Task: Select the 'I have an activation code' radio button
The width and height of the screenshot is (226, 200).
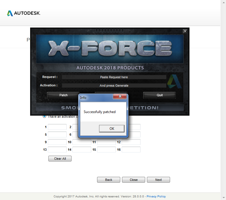Action: 44,116
